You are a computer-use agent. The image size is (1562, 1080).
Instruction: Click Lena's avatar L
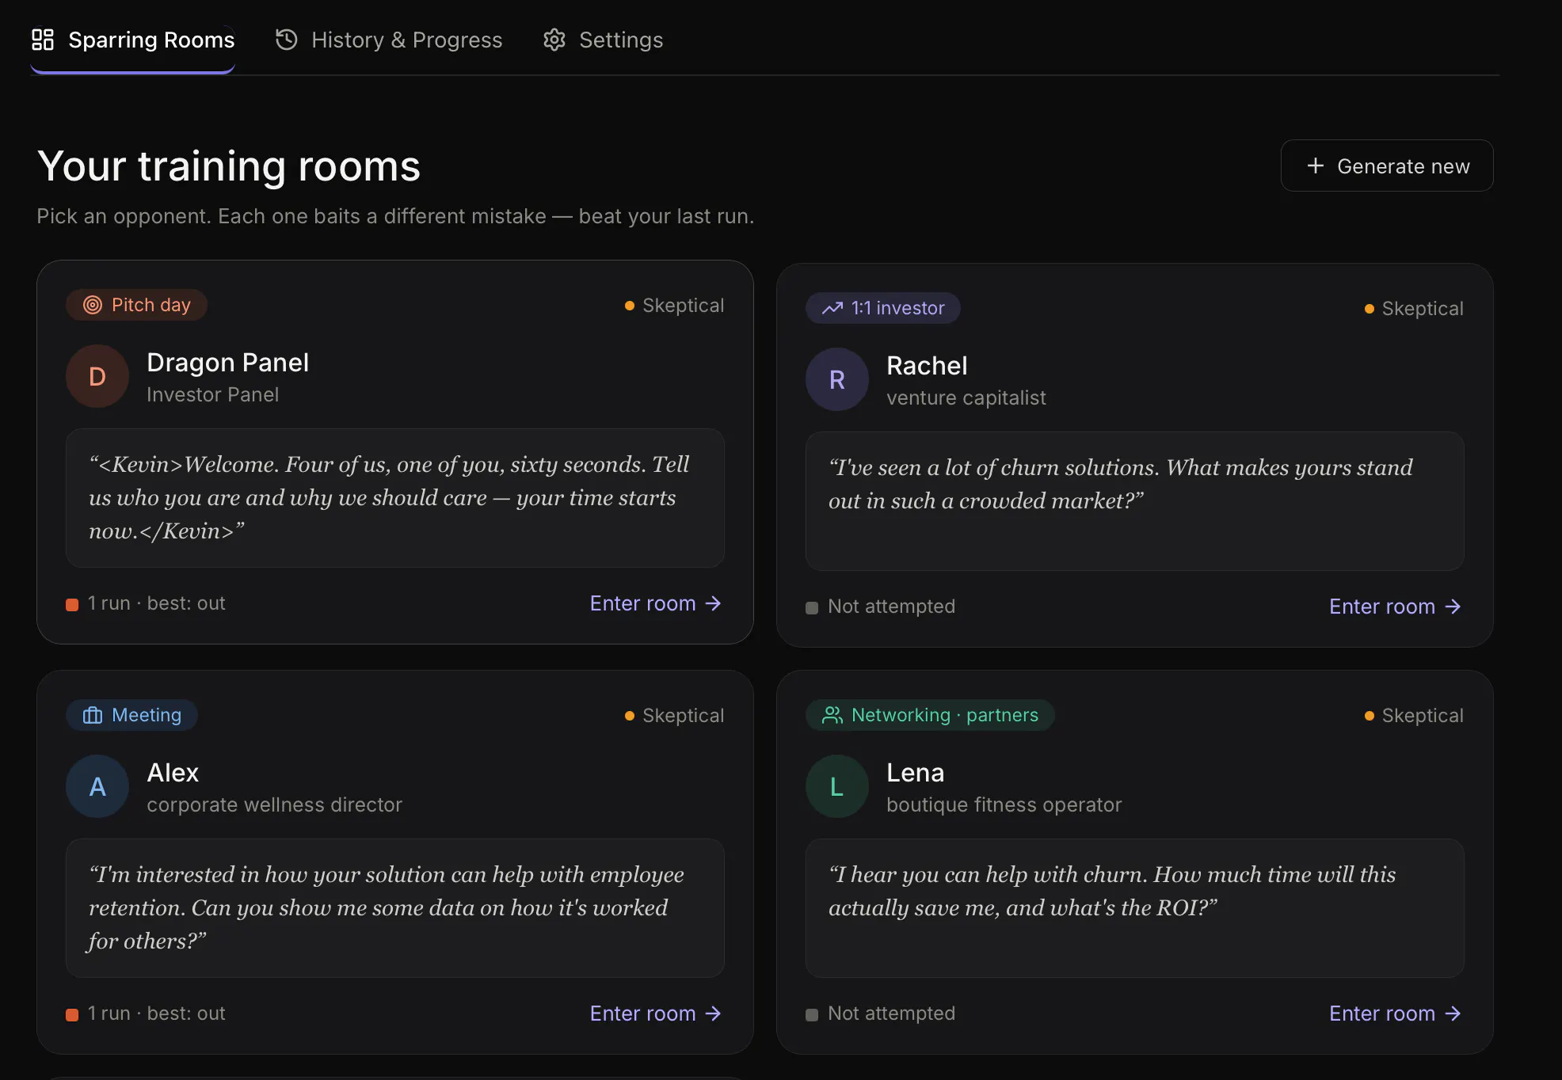tap(837, 786)
